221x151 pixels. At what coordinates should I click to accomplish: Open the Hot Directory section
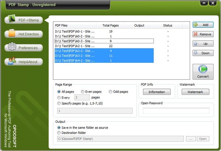24,34
